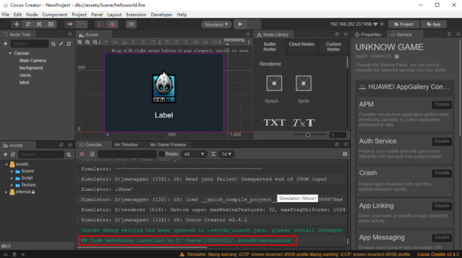
Task: Click icon next to AppID UNKNOW
Action: tap(397, 57)
